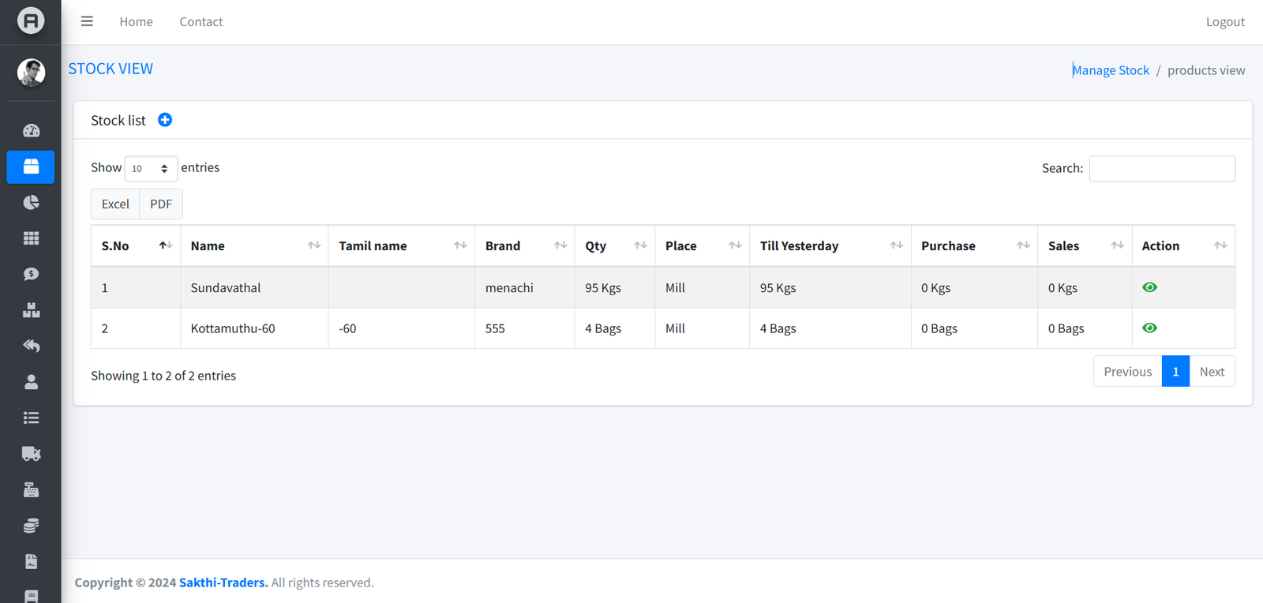1263x603 pixels.
Task: Click the Manage Stock breadcrumb link
Action: pos(1111,70)
